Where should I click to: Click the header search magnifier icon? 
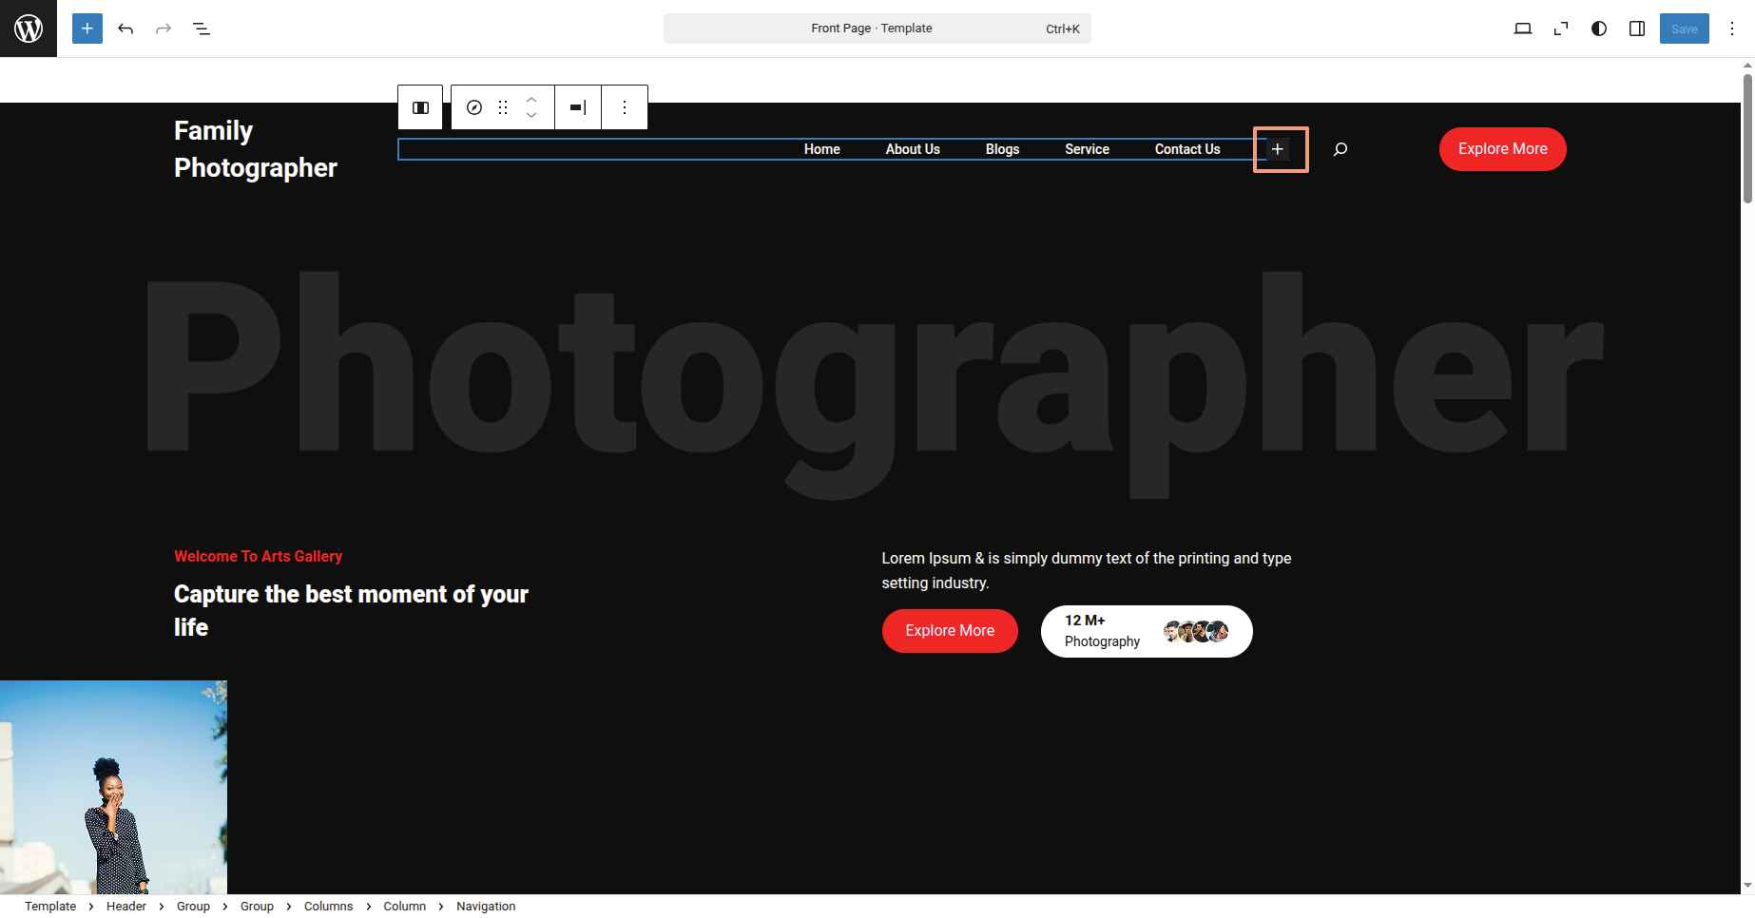pos(1340,149)
